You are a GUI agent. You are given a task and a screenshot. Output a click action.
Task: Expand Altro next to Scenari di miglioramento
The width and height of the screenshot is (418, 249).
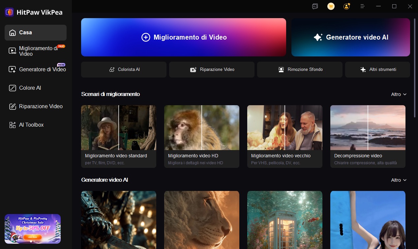[x=399, y=94]
